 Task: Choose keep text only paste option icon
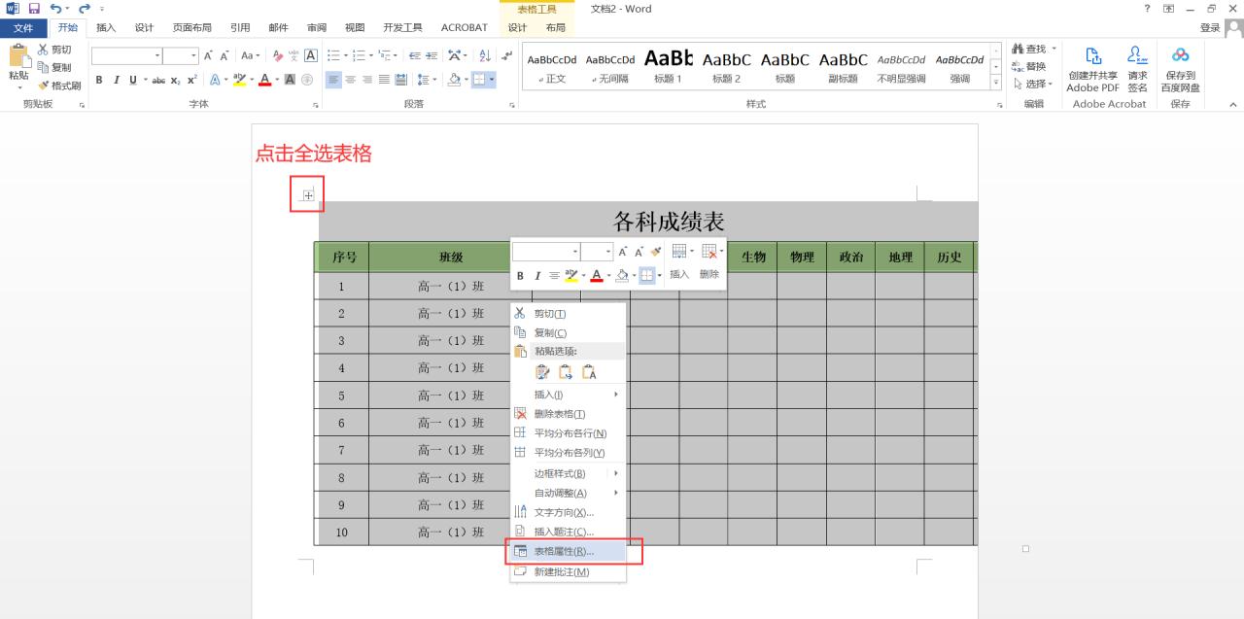click(x=589, y=372)
